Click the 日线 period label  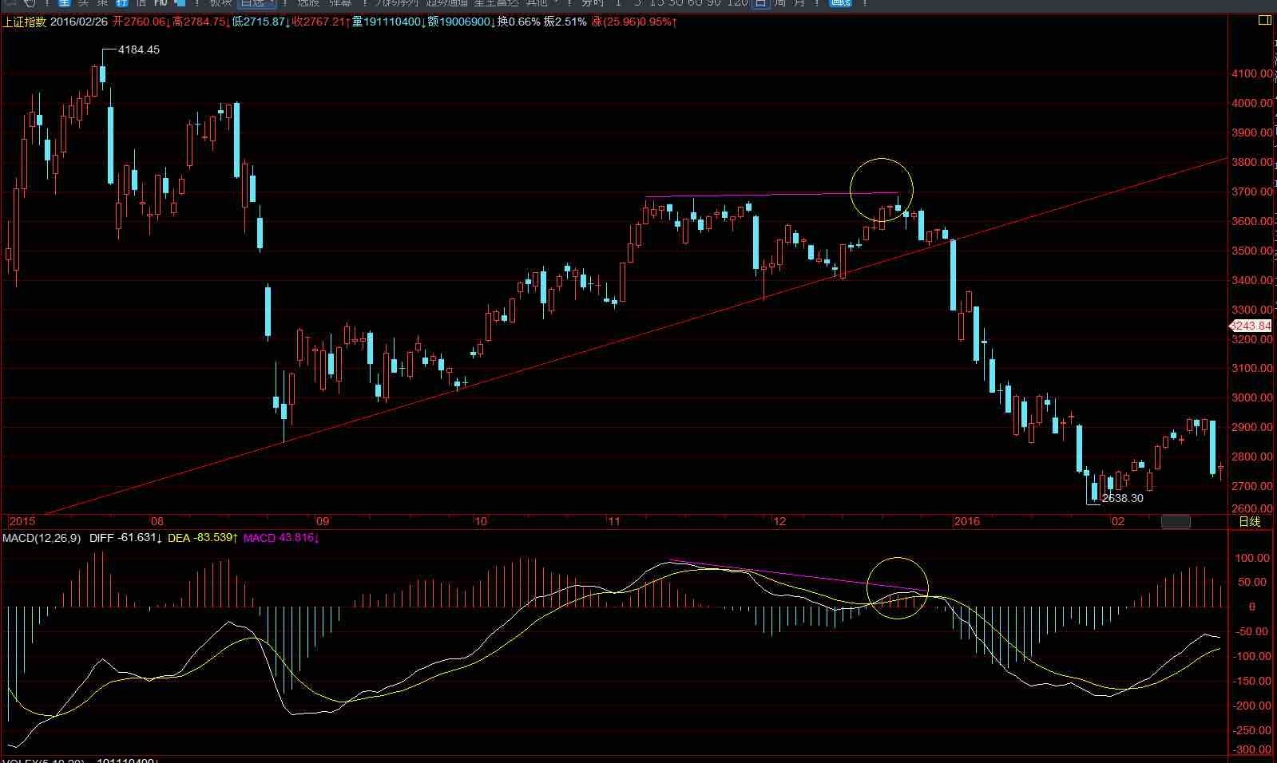point(1249,522)
